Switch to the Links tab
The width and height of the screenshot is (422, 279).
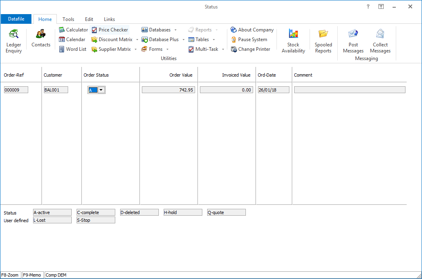(x=109, y=19)
